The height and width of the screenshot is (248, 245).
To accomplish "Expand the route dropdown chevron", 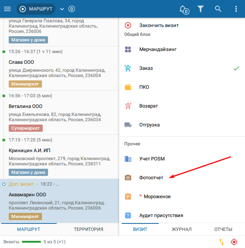I will point(62,9).
